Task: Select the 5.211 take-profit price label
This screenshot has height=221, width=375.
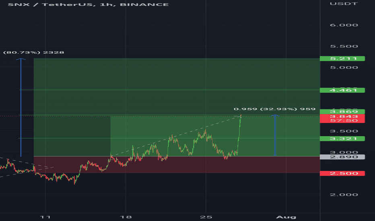Action: coord(342,59)
